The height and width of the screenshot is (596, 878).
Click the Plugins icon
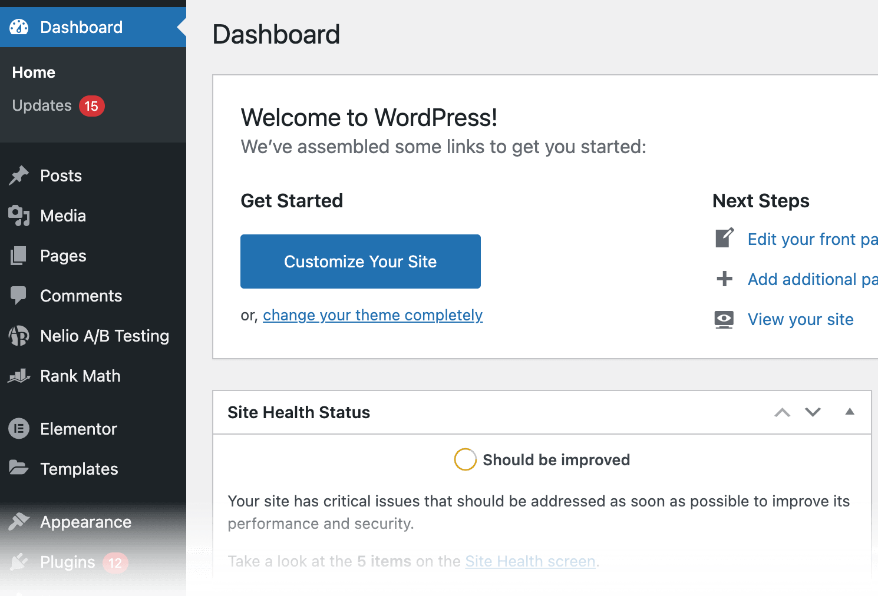(x=18, y=562)
